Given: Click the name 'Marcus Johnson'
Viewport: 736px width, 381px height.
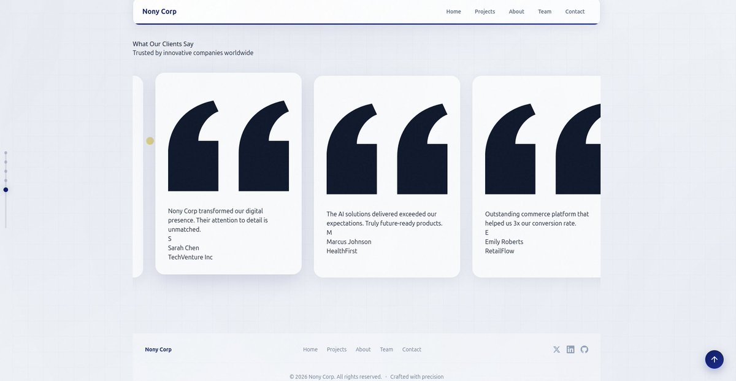Looking at the screenshot, I should (x=349, y=242).
